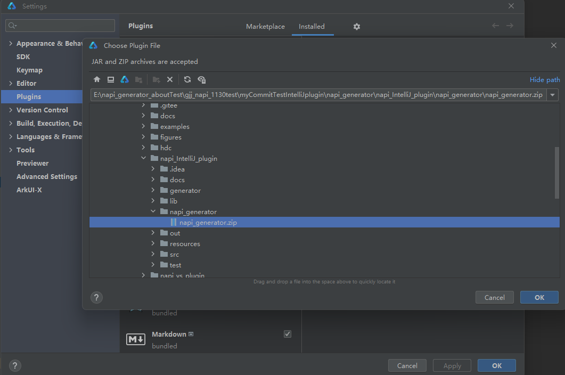Click OK in Choose Plugin File dialog

pyautogui.click(x=539, y=298)
